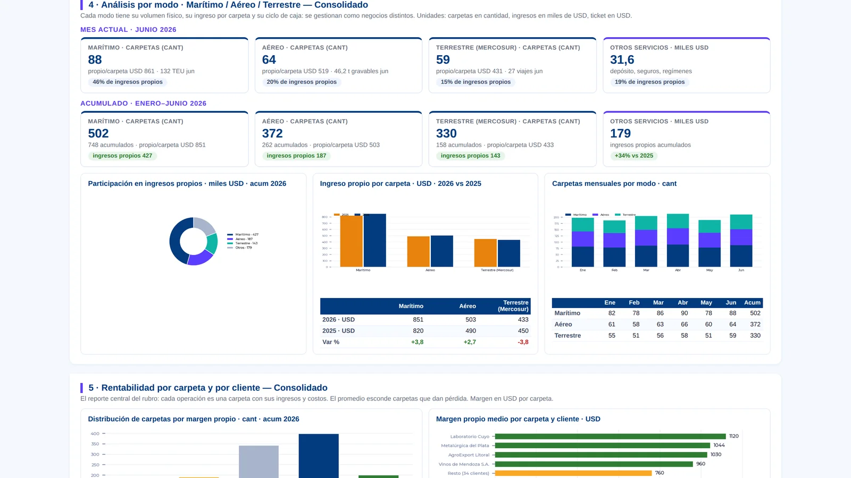Image resolution: width=851 pixels, height=478 pixels.
Task: Click the red -3,8 variation value
Action: point(523,342)
